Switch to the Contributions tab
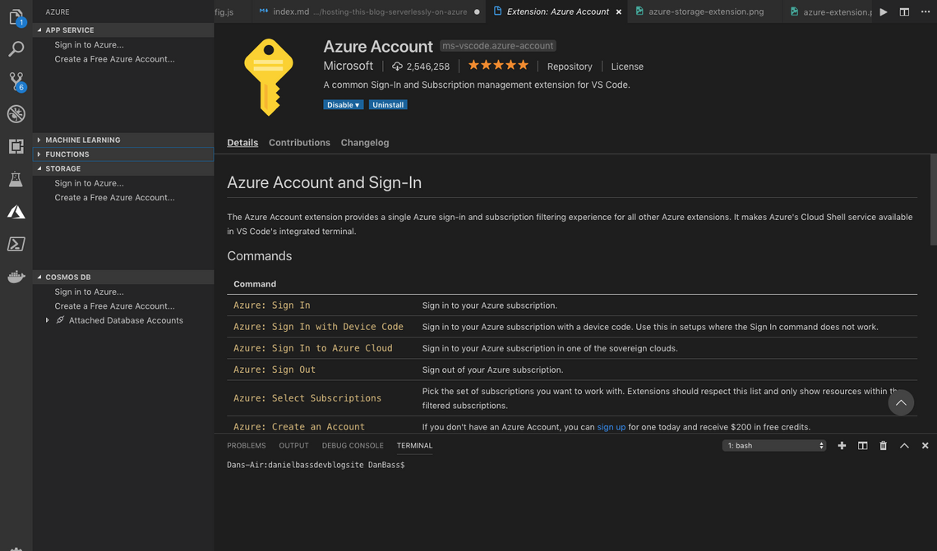 299,143
